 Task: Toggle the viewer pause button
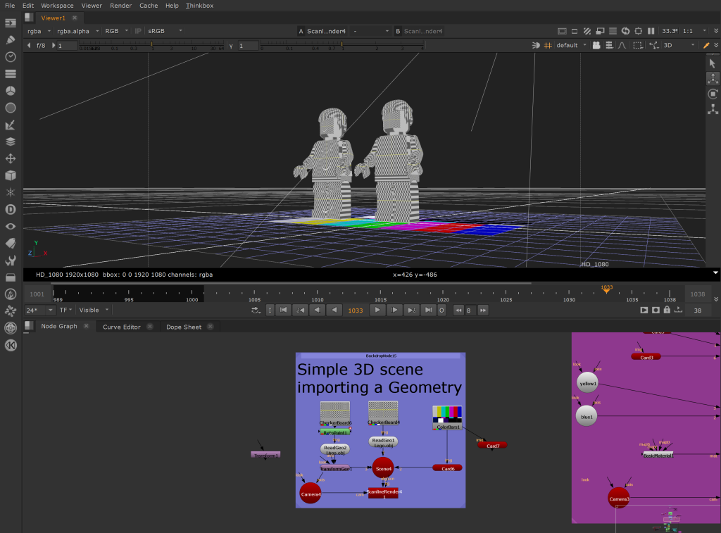pyautogui.click(x=651, y=31)
